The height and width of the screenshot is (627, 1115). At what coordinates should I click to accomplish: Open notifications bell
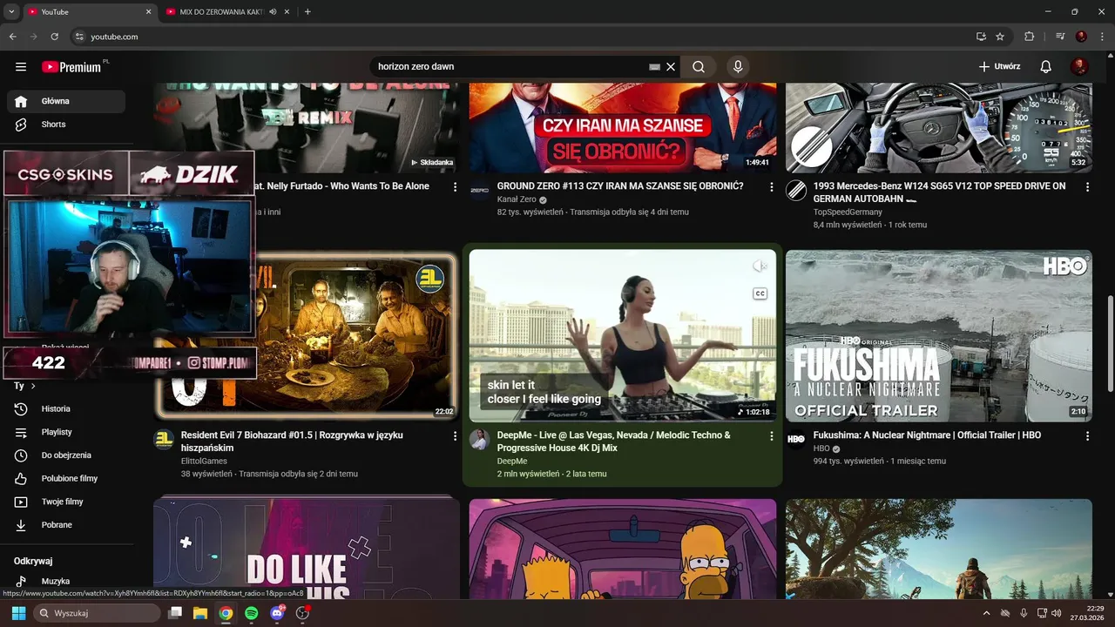click(x=1046, y=67)
